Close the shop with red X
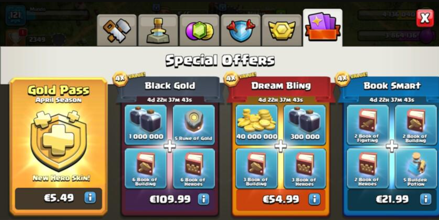439x220 pixels. coord(425,18)
